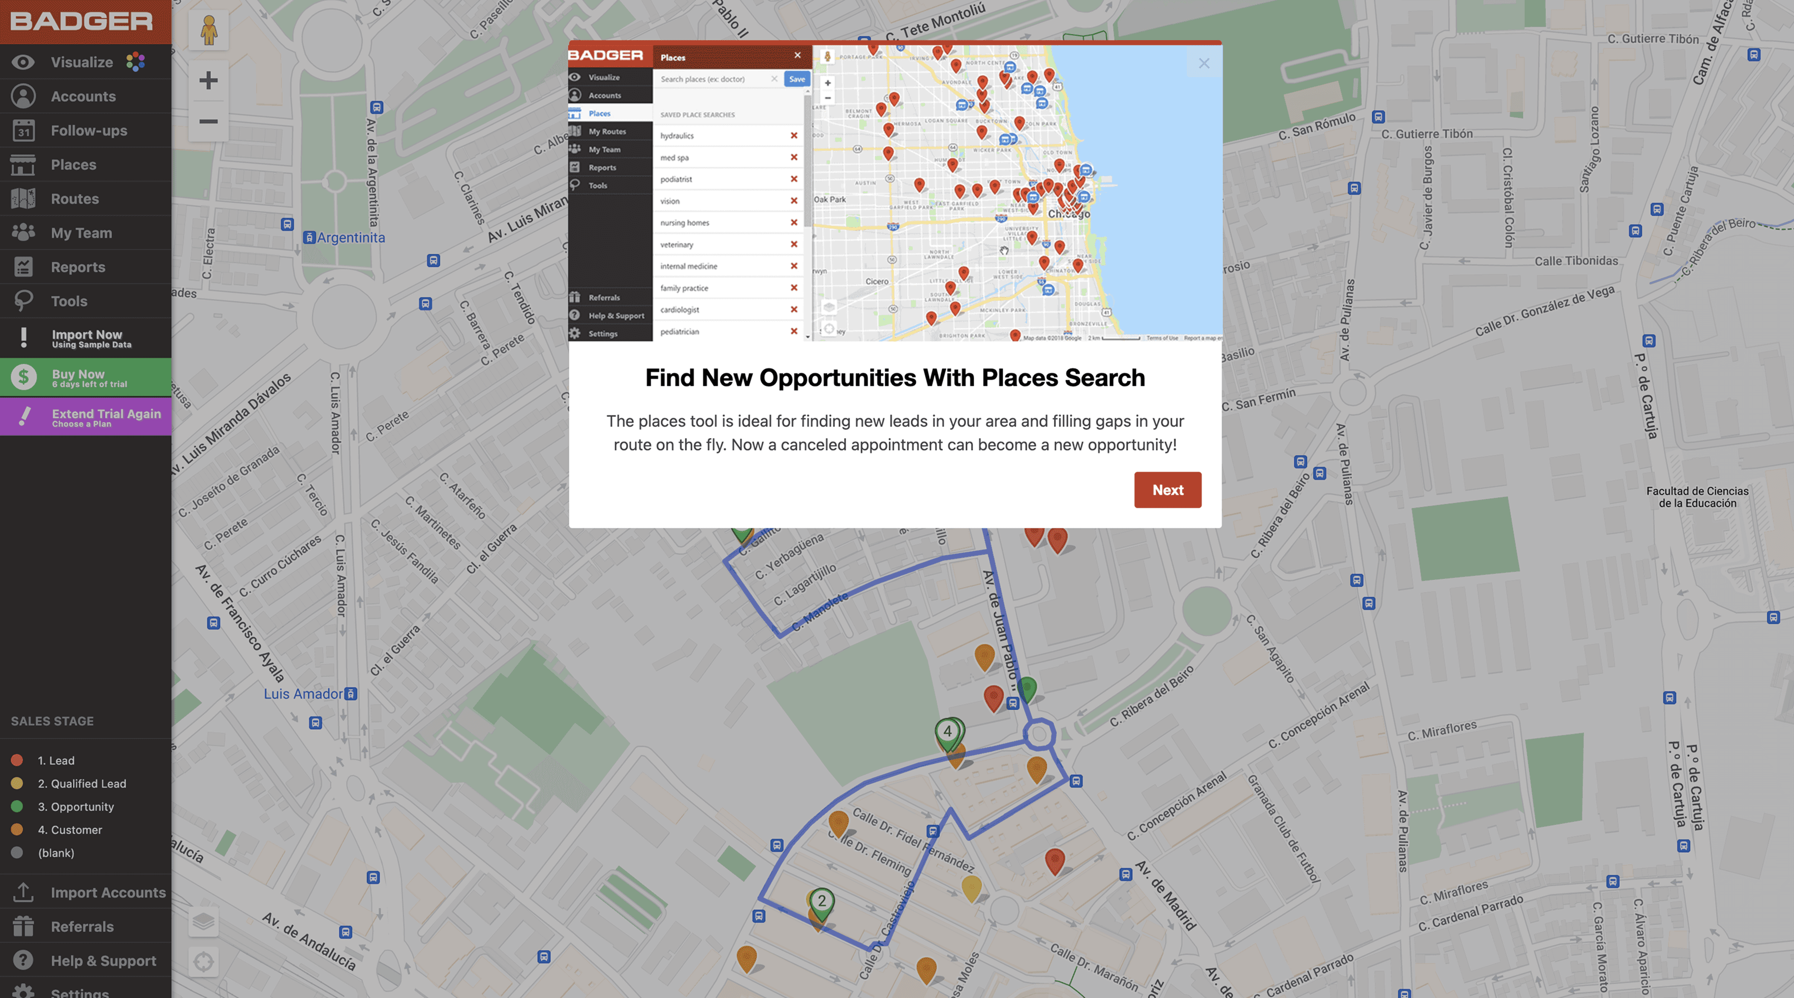Close the Places Search popup
The image size is (1794, 998).
[1203, 64]
